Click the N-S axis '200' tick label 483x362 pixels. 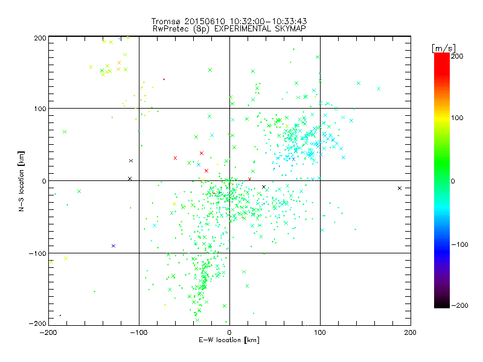pyautogui.click(x=40, y=38)
